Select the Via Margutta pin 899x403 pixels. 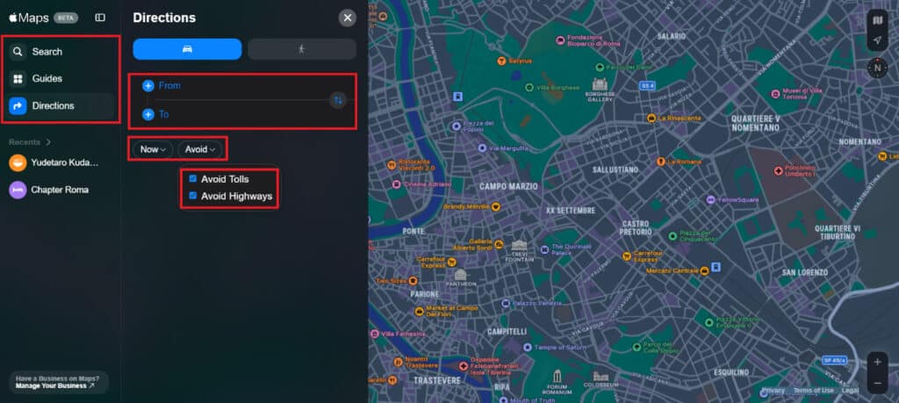pyautogui.click(x=483, y=148)
